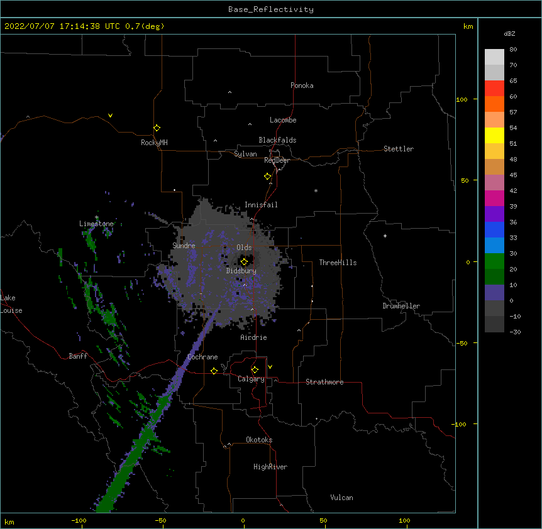Click the Ponoka city label
Viewport: 542px width, 529px height.
[x=302, y=85]
